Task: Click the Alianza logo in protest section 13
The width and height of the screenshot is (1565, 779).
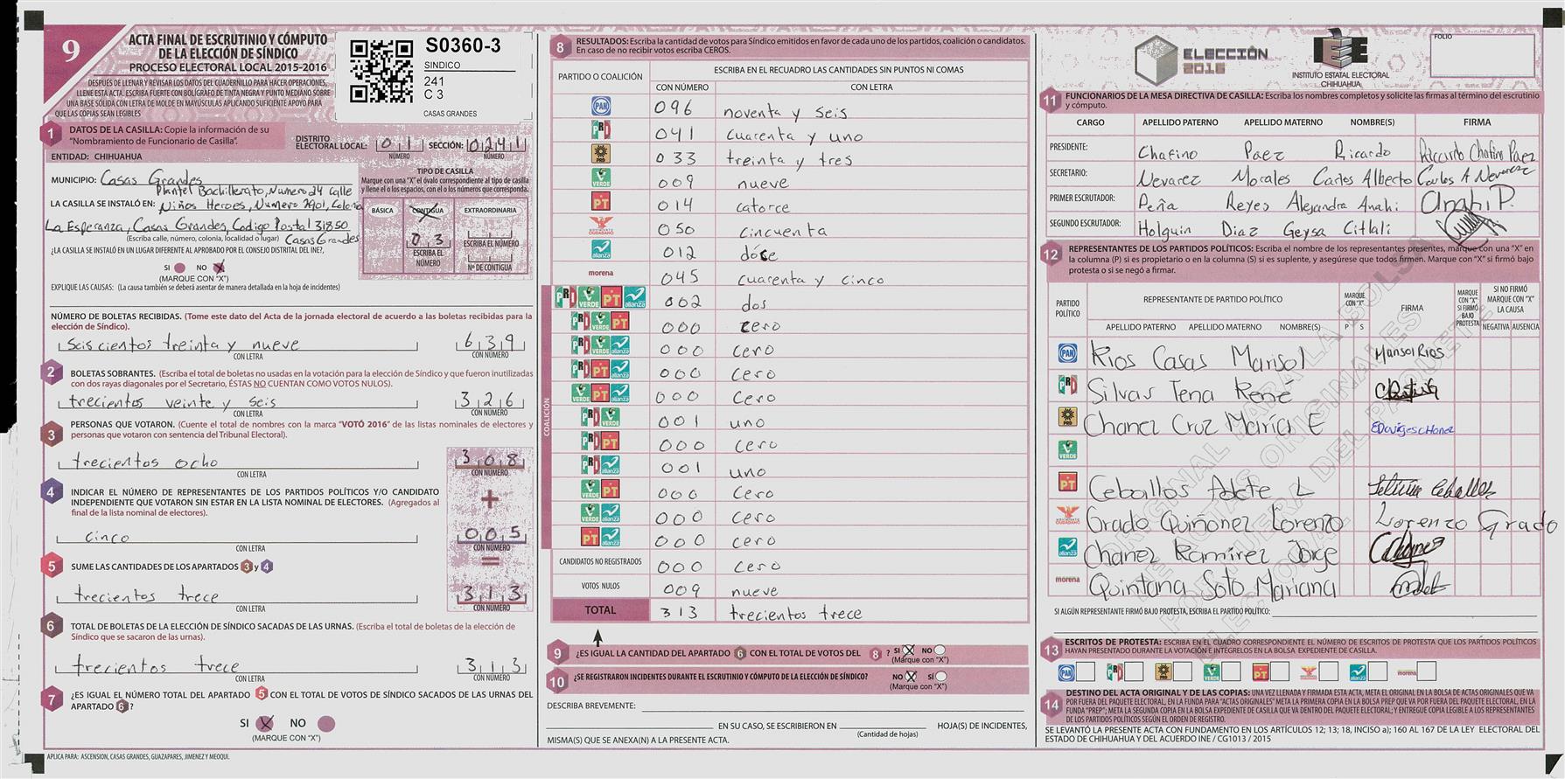Action: pyautogui.click(x=1358, y=672)
